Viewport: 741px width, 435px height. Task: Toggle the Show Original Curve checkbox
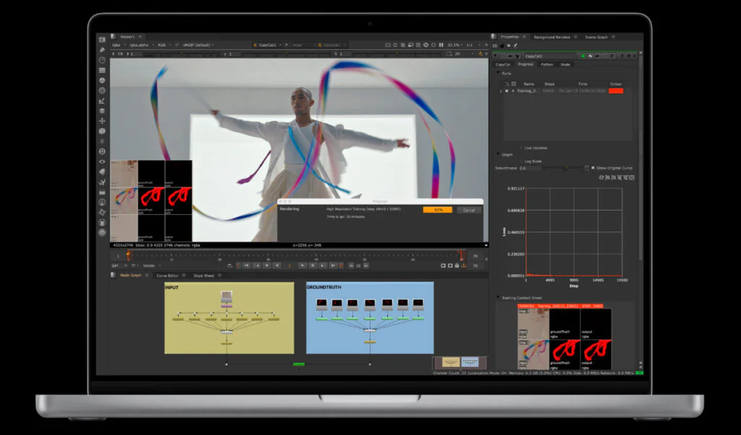(x=593, y=167)
